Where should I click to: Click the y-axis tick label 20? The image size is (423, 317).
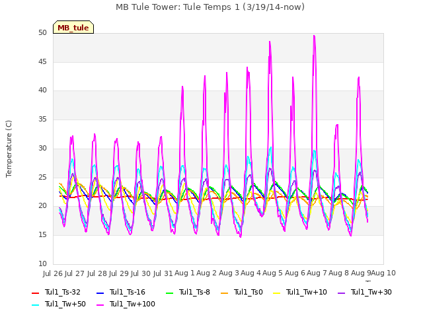tap(42, 206)
